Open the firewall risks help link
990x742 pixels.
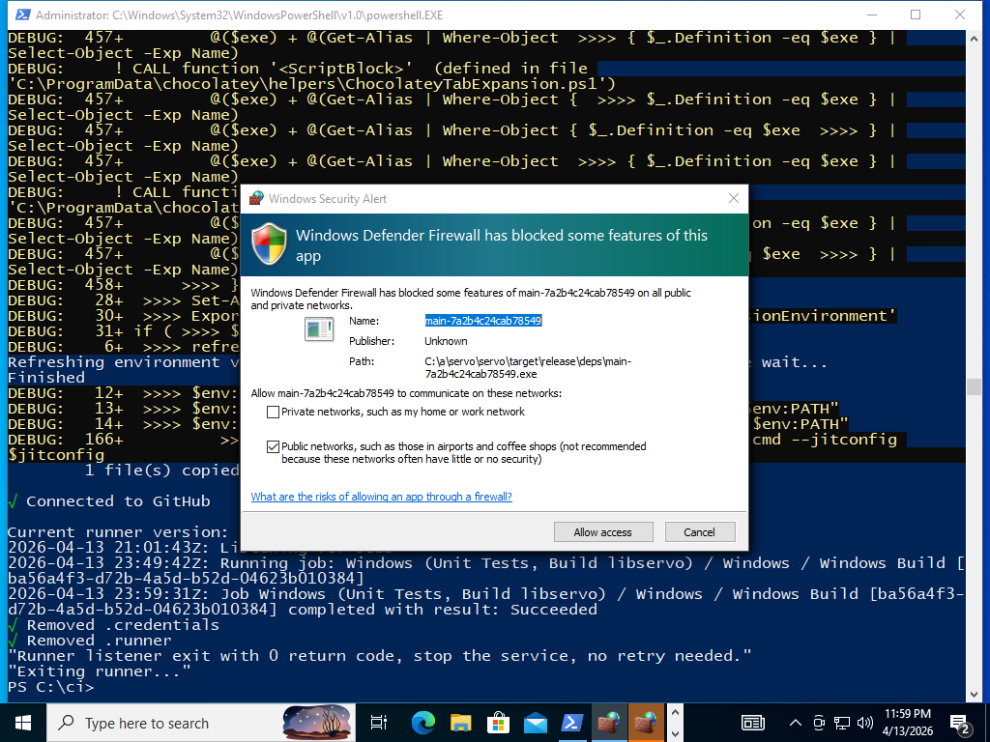tap(381, 497)
